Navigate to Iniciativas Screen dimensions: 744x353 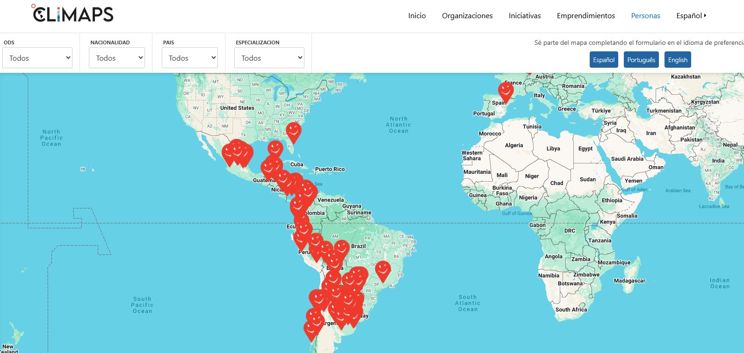[525, 16]
